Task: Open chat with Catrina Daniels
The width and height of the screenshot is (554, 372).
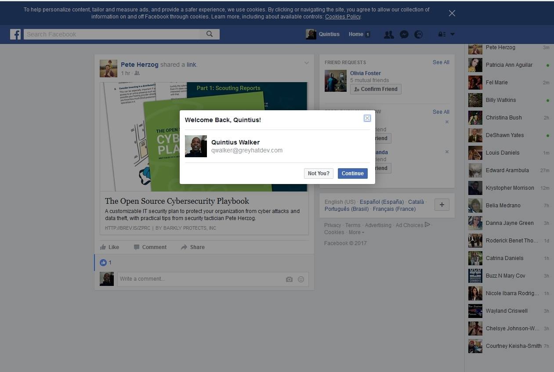Action: click(509, 258)
